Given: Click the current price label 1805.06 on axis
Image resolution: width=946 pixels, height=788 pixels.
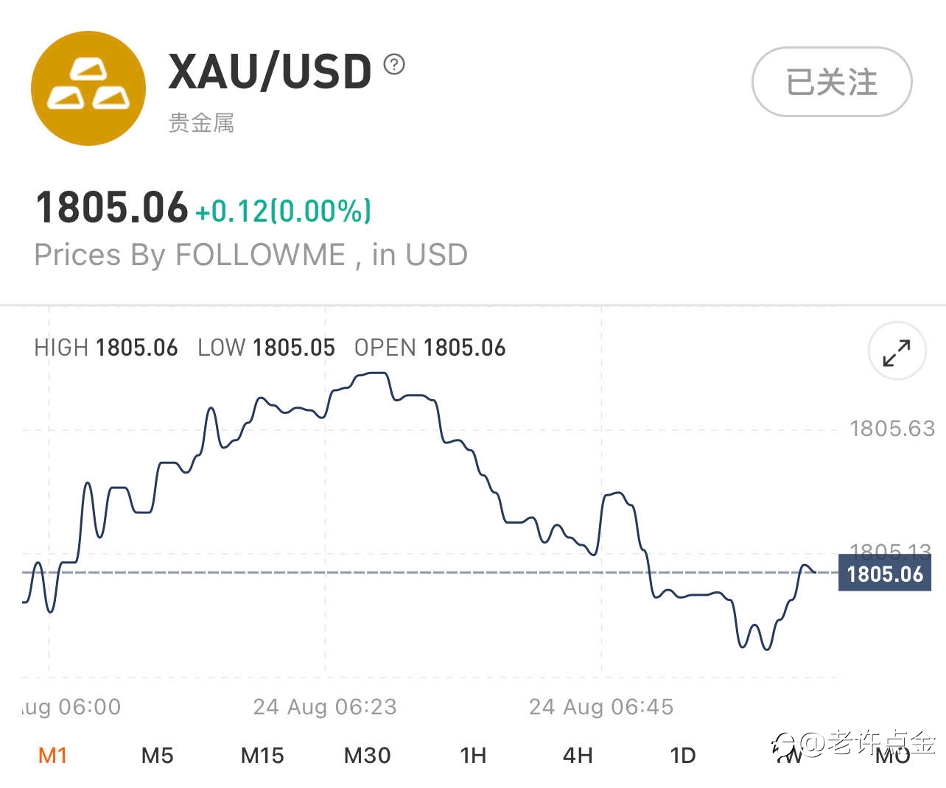Looking at the screenshot, I should [x=885, y=573].
